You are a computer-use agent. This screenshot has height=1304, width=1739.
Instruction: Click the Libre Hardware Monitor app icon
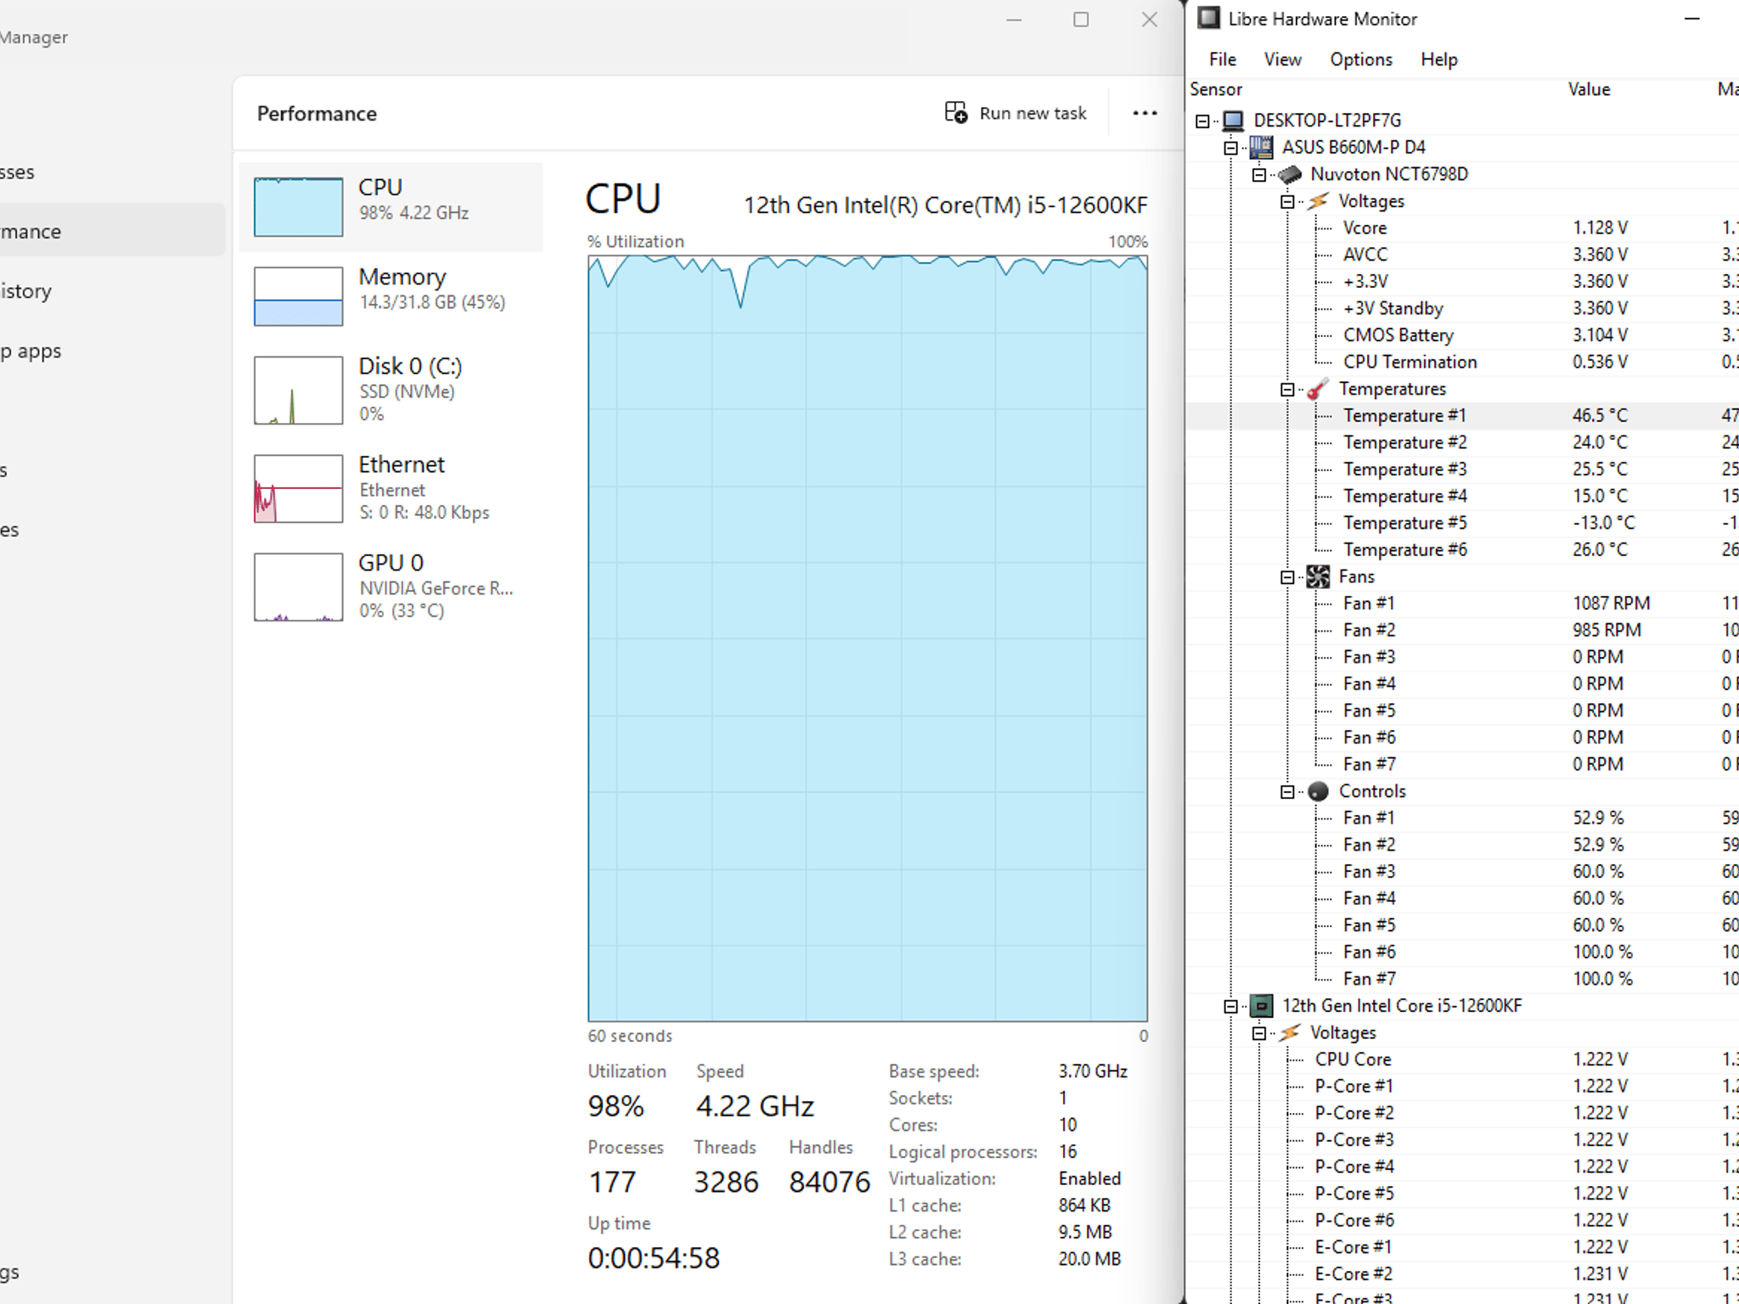click(x=1208, y=19)
